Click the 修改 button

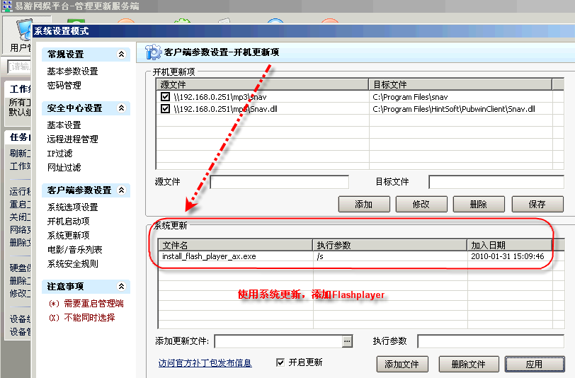[421, 204]
